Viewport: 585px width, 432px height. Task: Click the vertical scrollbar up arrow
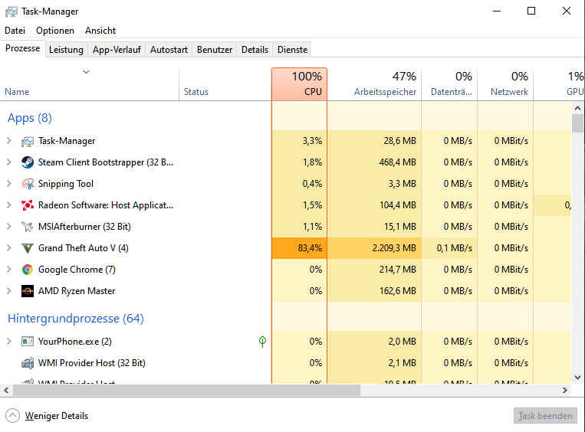pyautogui.click(x=577, y=109)
